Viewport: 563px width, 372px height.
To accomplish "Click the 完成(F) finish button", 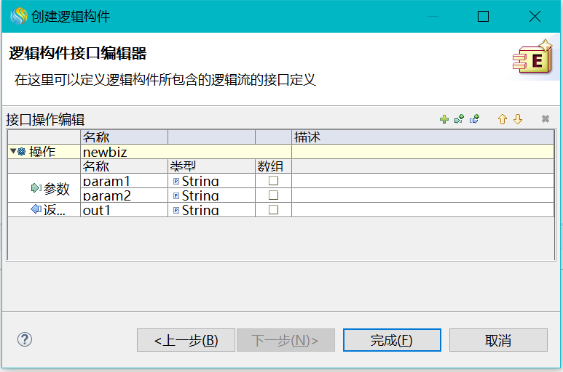I will (x=392, y=340).
